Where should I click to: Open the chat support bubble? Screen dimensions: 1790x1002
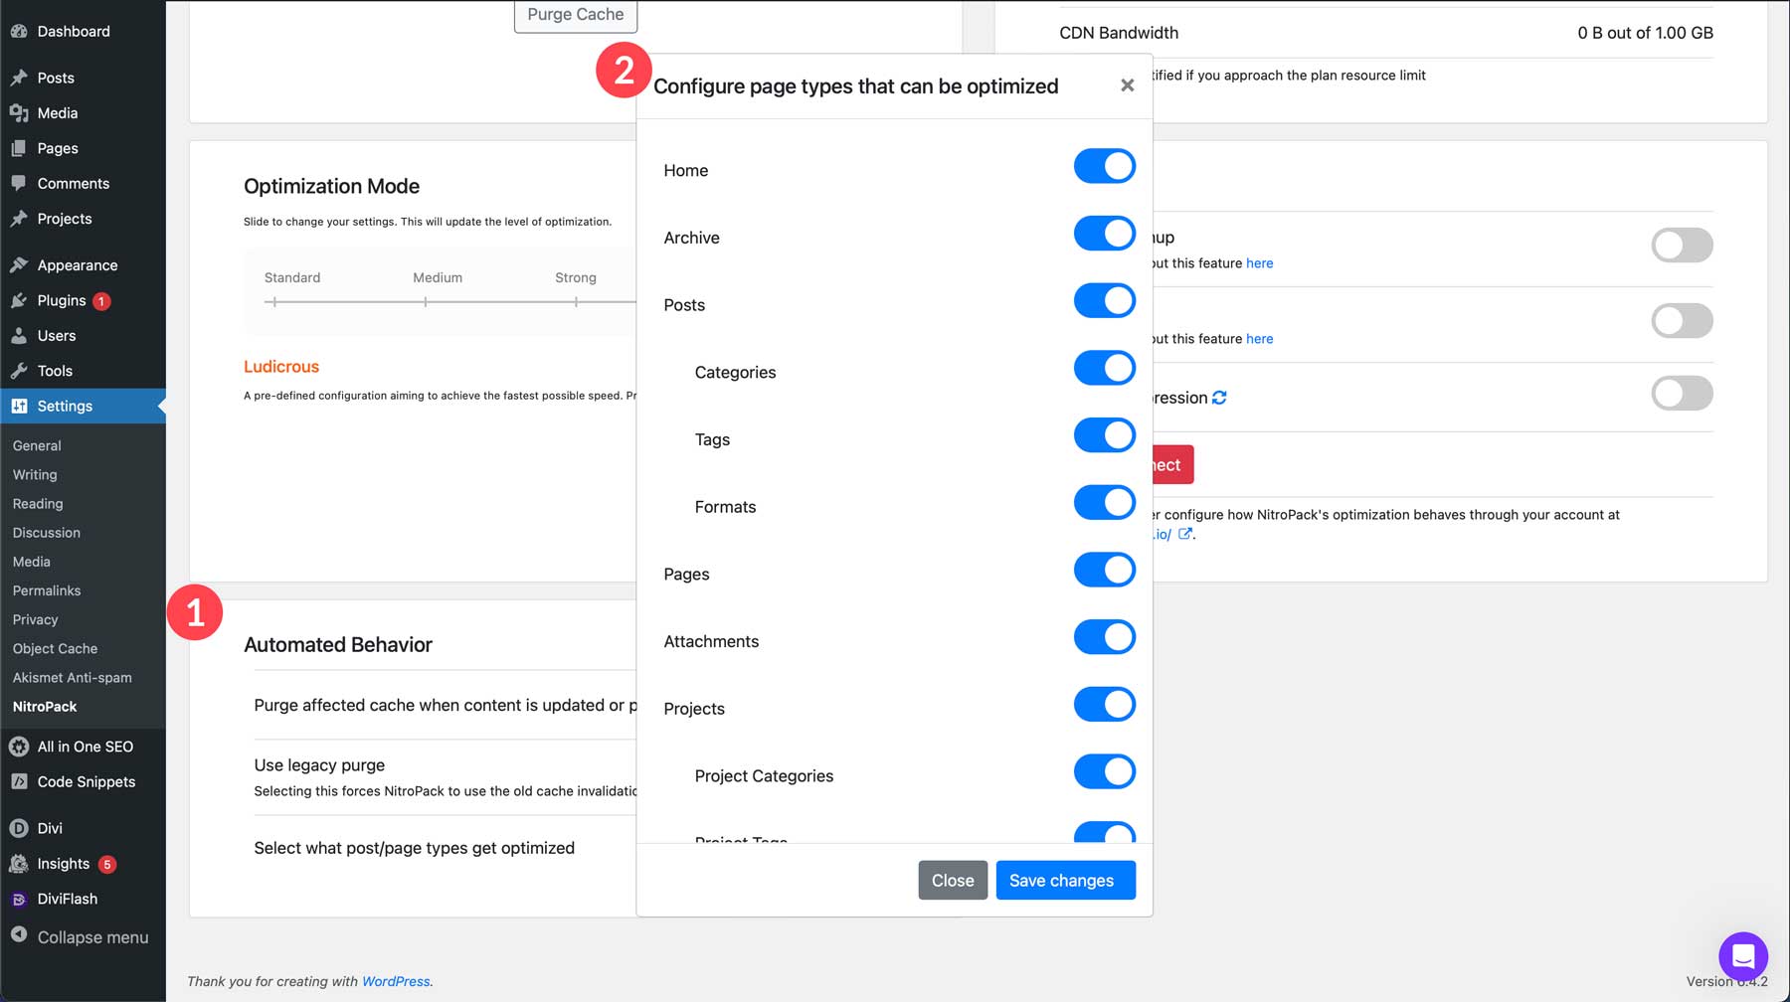(x=1742, y=956)
